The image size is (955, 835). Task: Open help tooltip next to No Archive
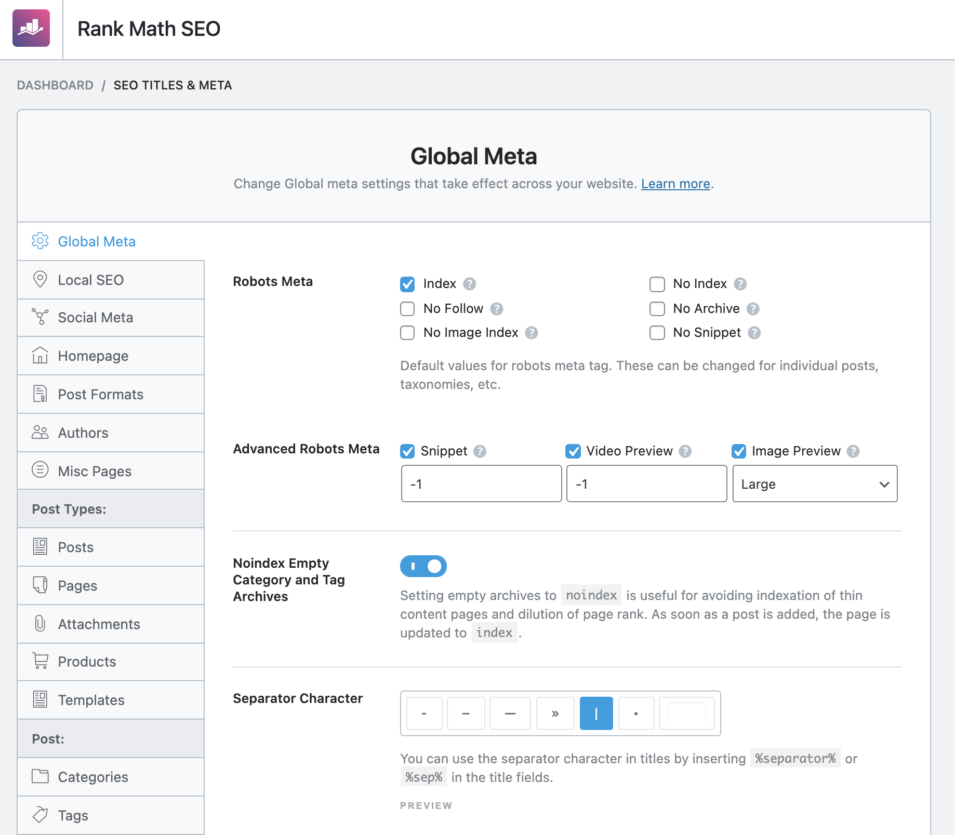tap(753, 309)
